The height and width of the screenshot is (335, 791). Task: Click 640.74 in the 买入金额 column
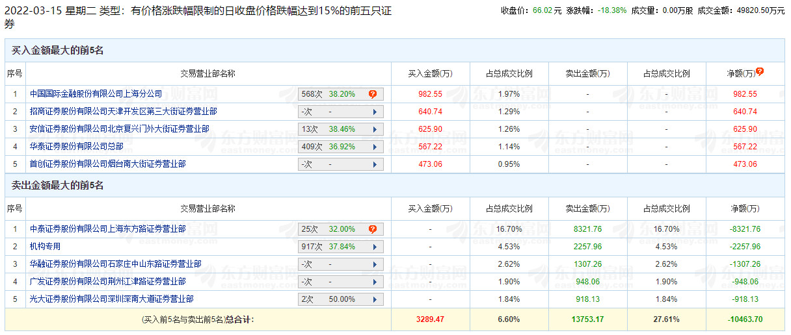click(x=430, y=112)
